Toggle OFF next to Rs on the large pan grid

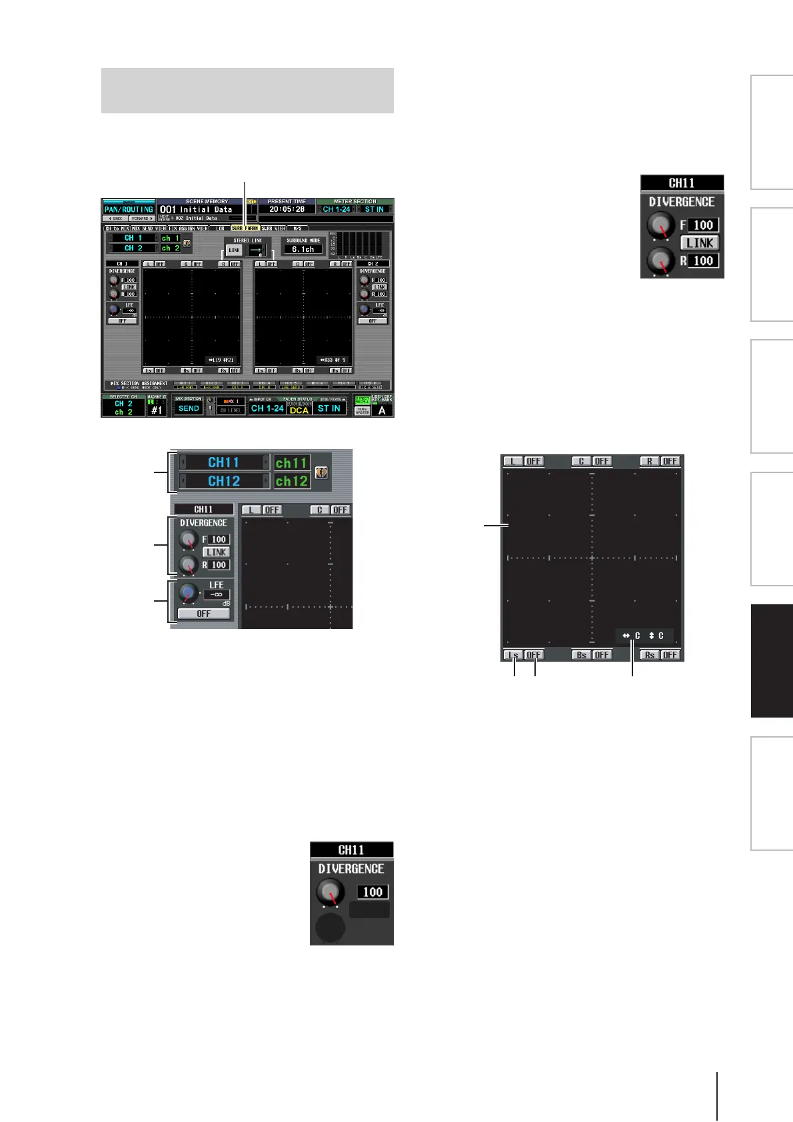point(670,655)
